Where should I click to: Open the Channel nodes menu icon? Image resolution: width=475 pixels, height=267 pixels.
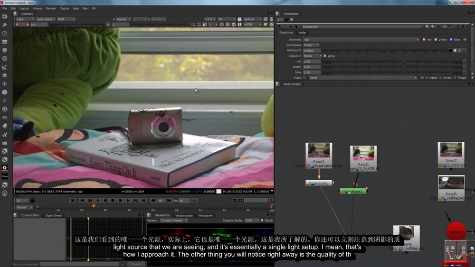point(5,42)
